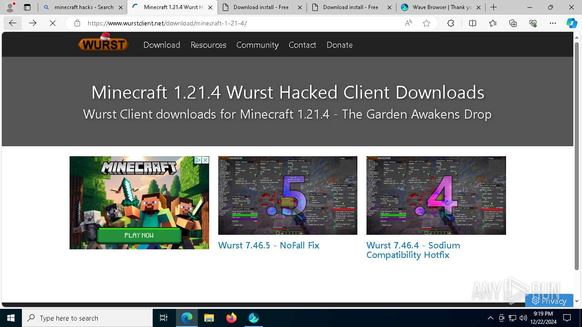The image size is (582, 327).
Task: Click PLAY NOW in Minecraft ad
Action: coord(139,235)
